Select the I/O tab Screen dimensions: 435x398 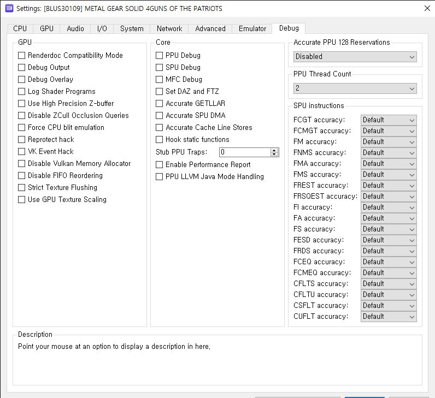(x=102, y=29)
